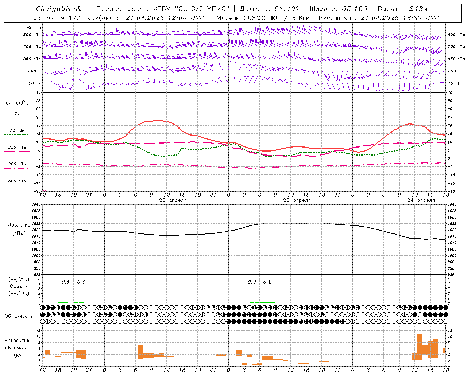Click the (мм/1ч.) precipitation unit label

tap(19, 293)
